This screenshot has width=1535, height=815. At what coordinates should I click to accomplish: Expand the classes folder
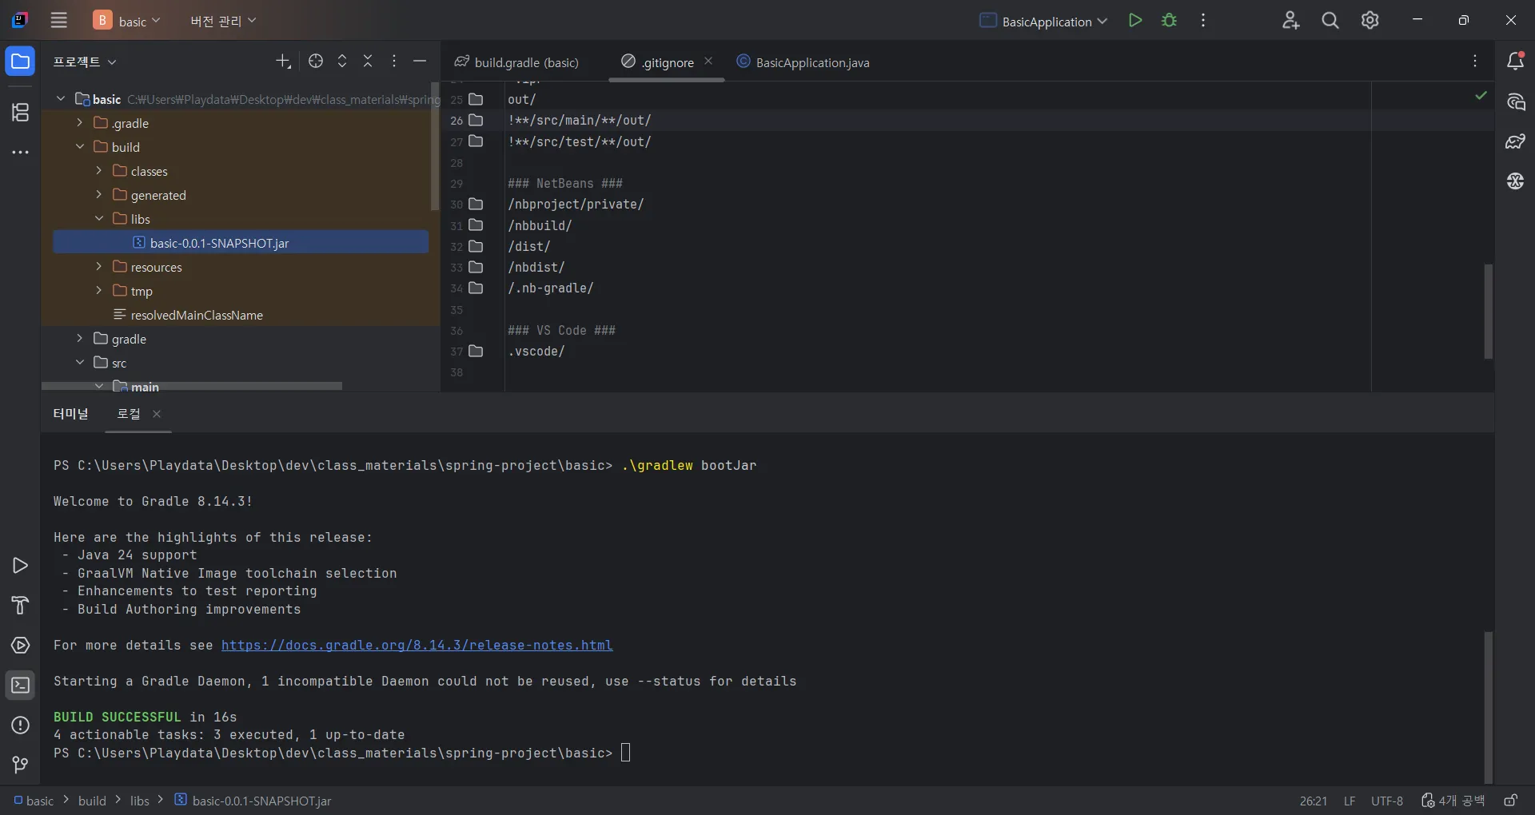(98, 171)
